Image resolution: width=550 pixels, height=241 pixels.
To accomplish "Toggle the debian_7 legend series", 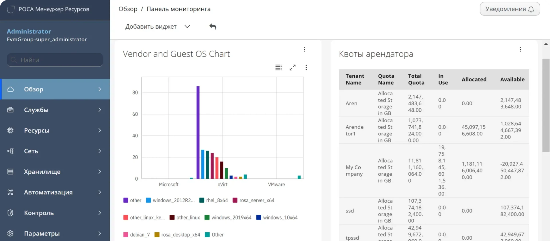I will pos(137,235).
